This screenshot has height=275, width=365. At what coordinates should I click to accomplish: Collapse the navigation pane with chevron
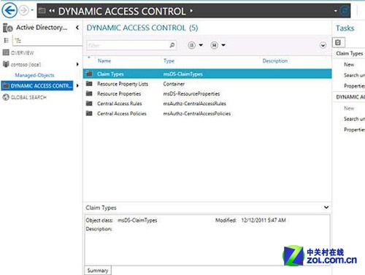pyautogui.click(x=77, y=28)
